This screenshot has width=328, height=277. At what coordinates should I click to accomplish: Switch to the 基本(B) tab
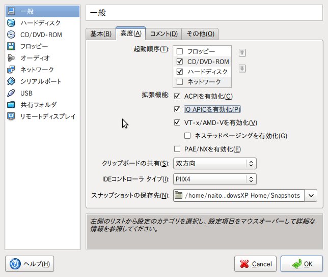click(101, 34)
